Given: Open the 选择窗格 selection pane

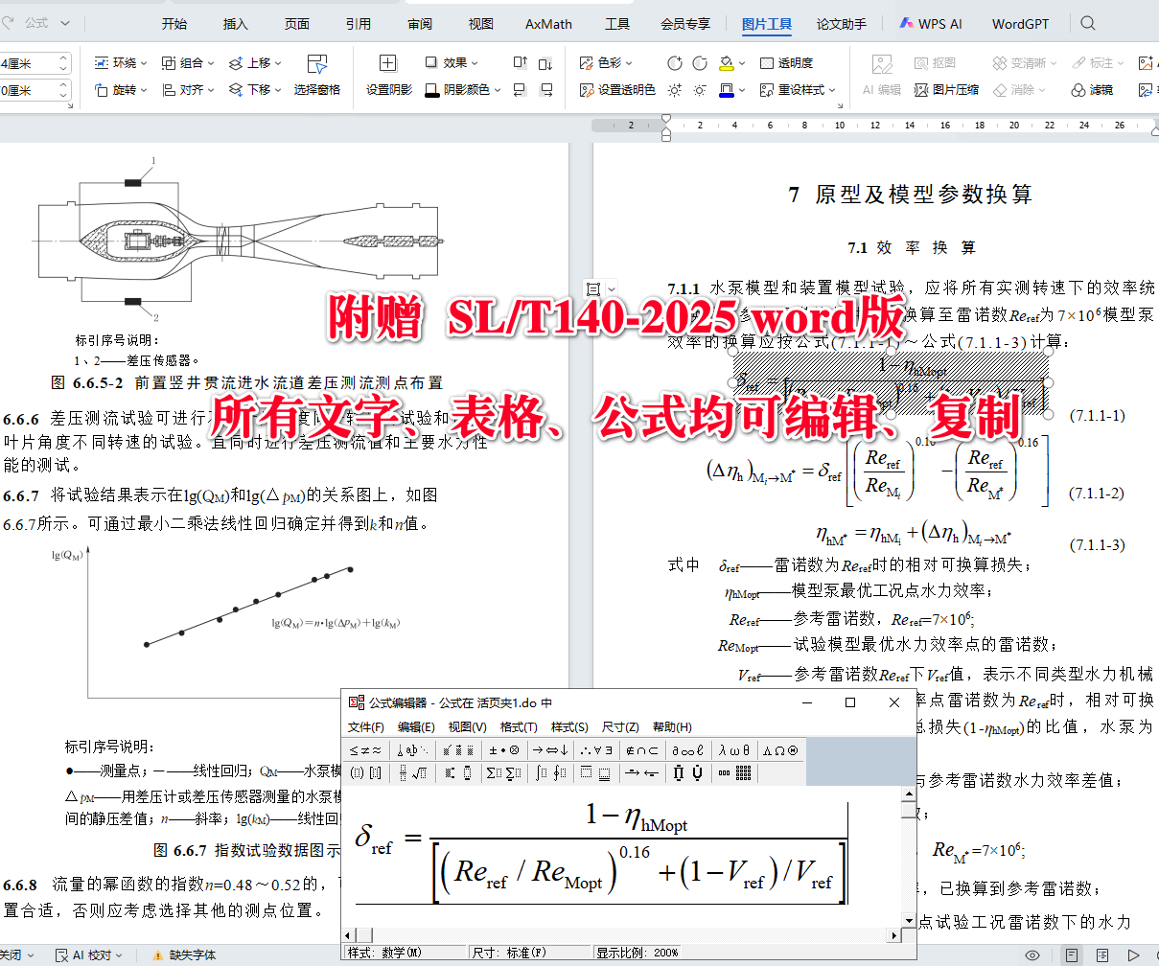Looking at the screenshot, I should (317, 76).
